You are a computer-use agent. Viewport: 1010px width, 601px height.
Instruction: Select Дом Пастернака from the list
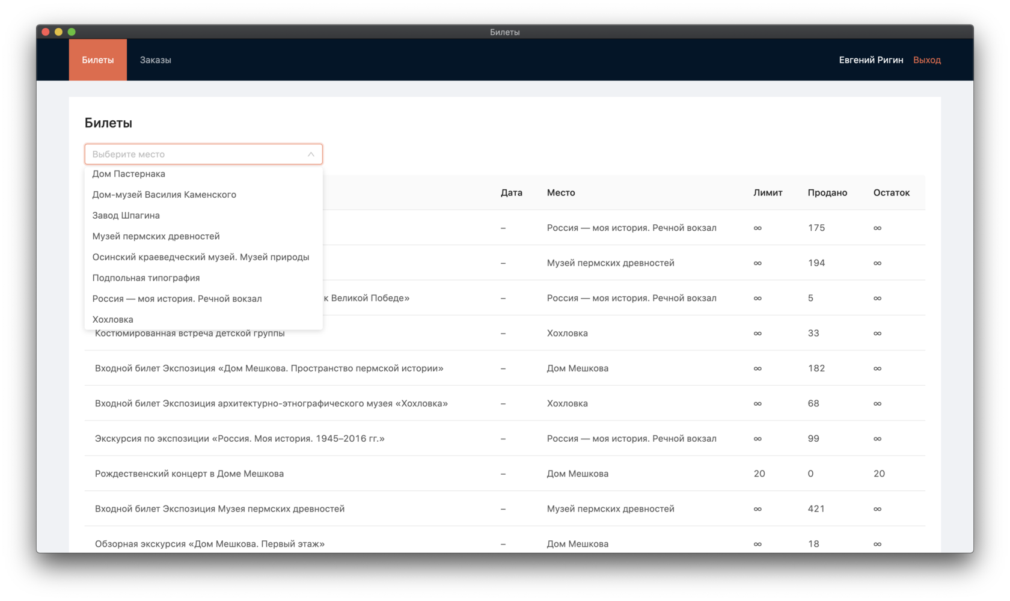point(203,174)
